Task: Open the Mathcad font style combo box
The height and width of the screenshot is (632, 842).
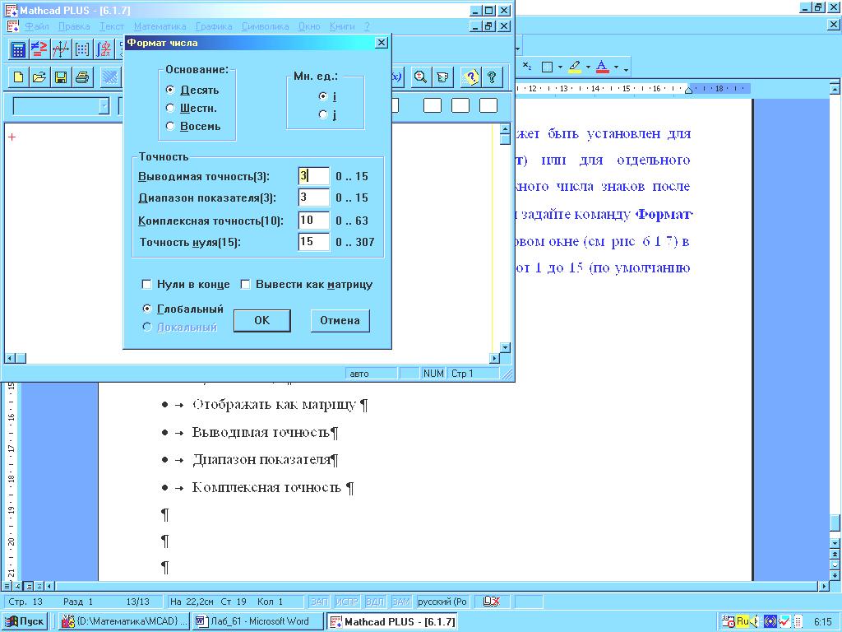Action: (61, 106)
